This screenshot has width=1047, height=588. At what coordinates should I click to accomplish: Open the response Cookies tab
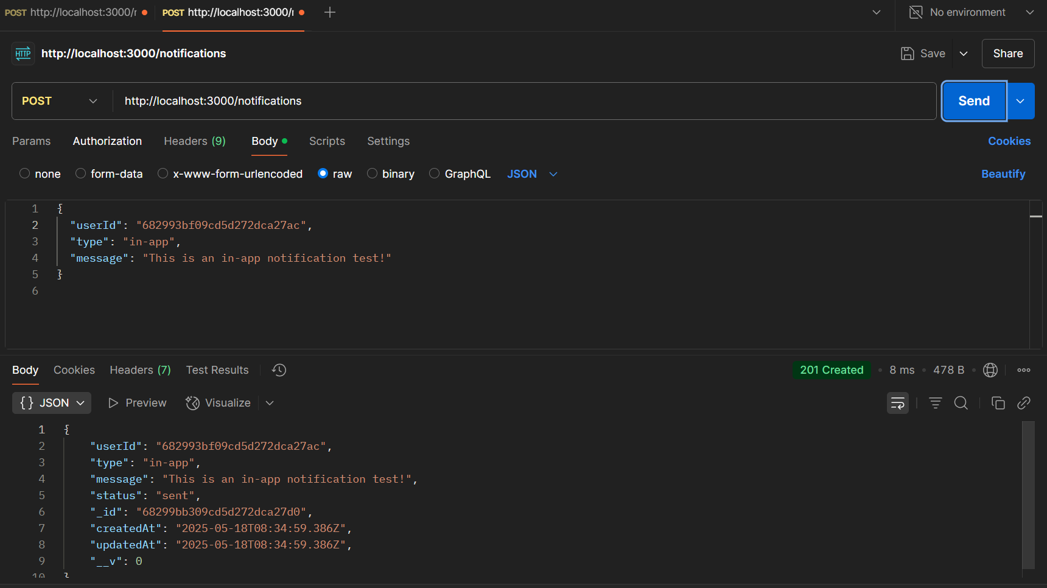pos(74,370)
